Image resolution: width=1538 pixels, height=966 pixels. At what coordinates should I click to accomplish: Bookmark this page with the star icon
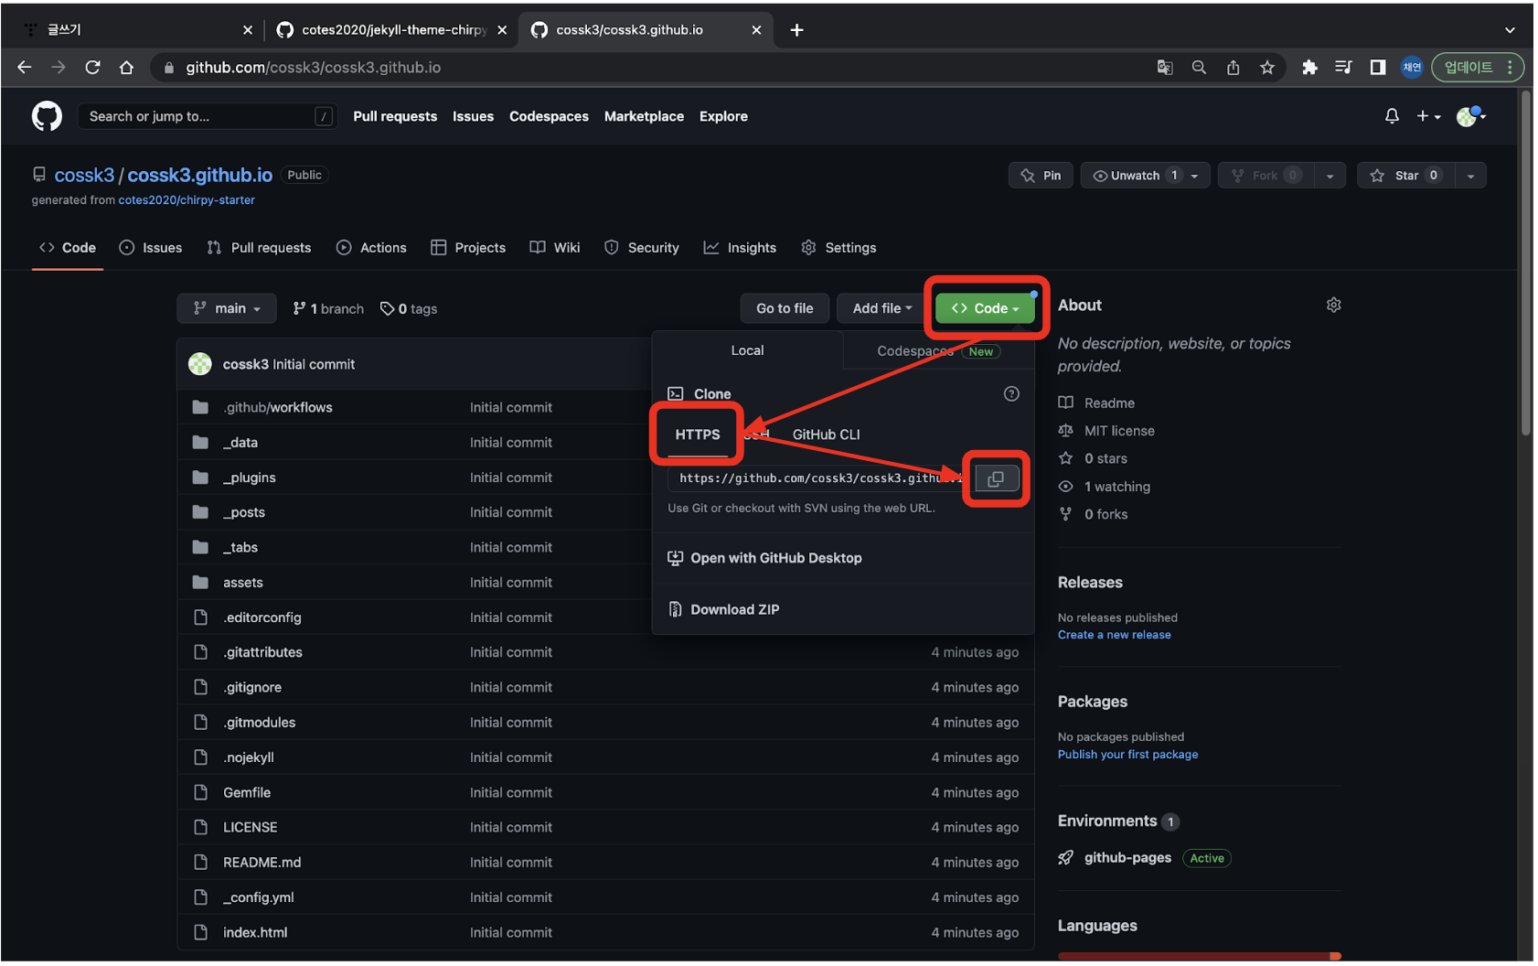point(1266,67)
